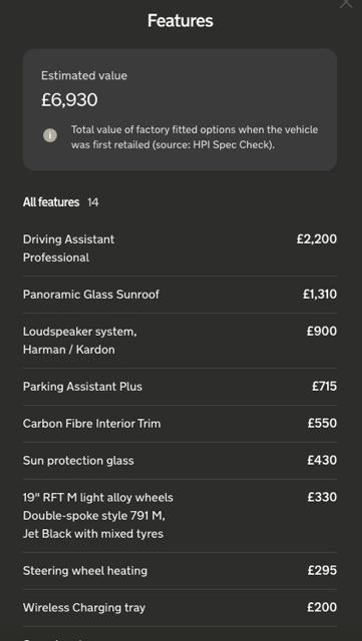Click the HPI Spec Check source description text
Screen dimensions: 362x641
point(194,137)
